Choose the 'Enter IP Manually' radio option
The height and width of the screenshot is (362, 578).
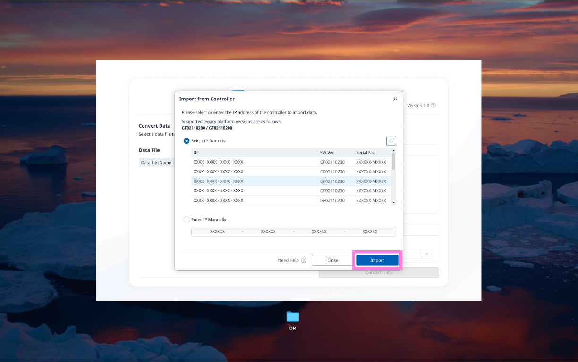(187, 220)
